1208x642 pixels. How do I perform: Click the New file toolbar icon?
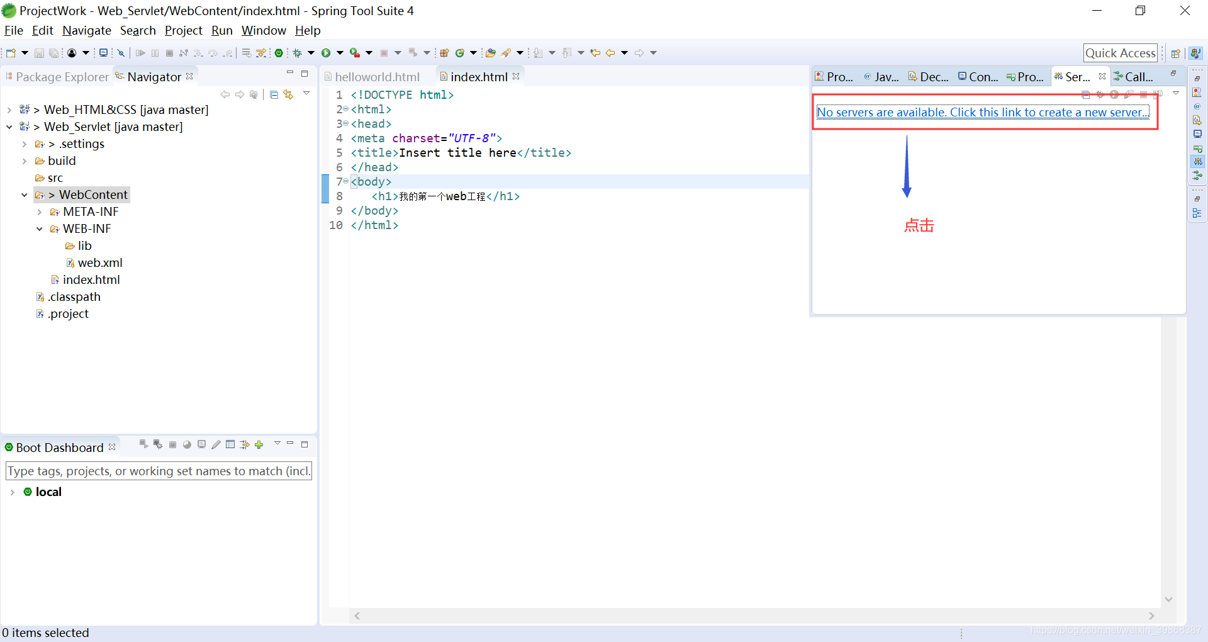(11, 53)
